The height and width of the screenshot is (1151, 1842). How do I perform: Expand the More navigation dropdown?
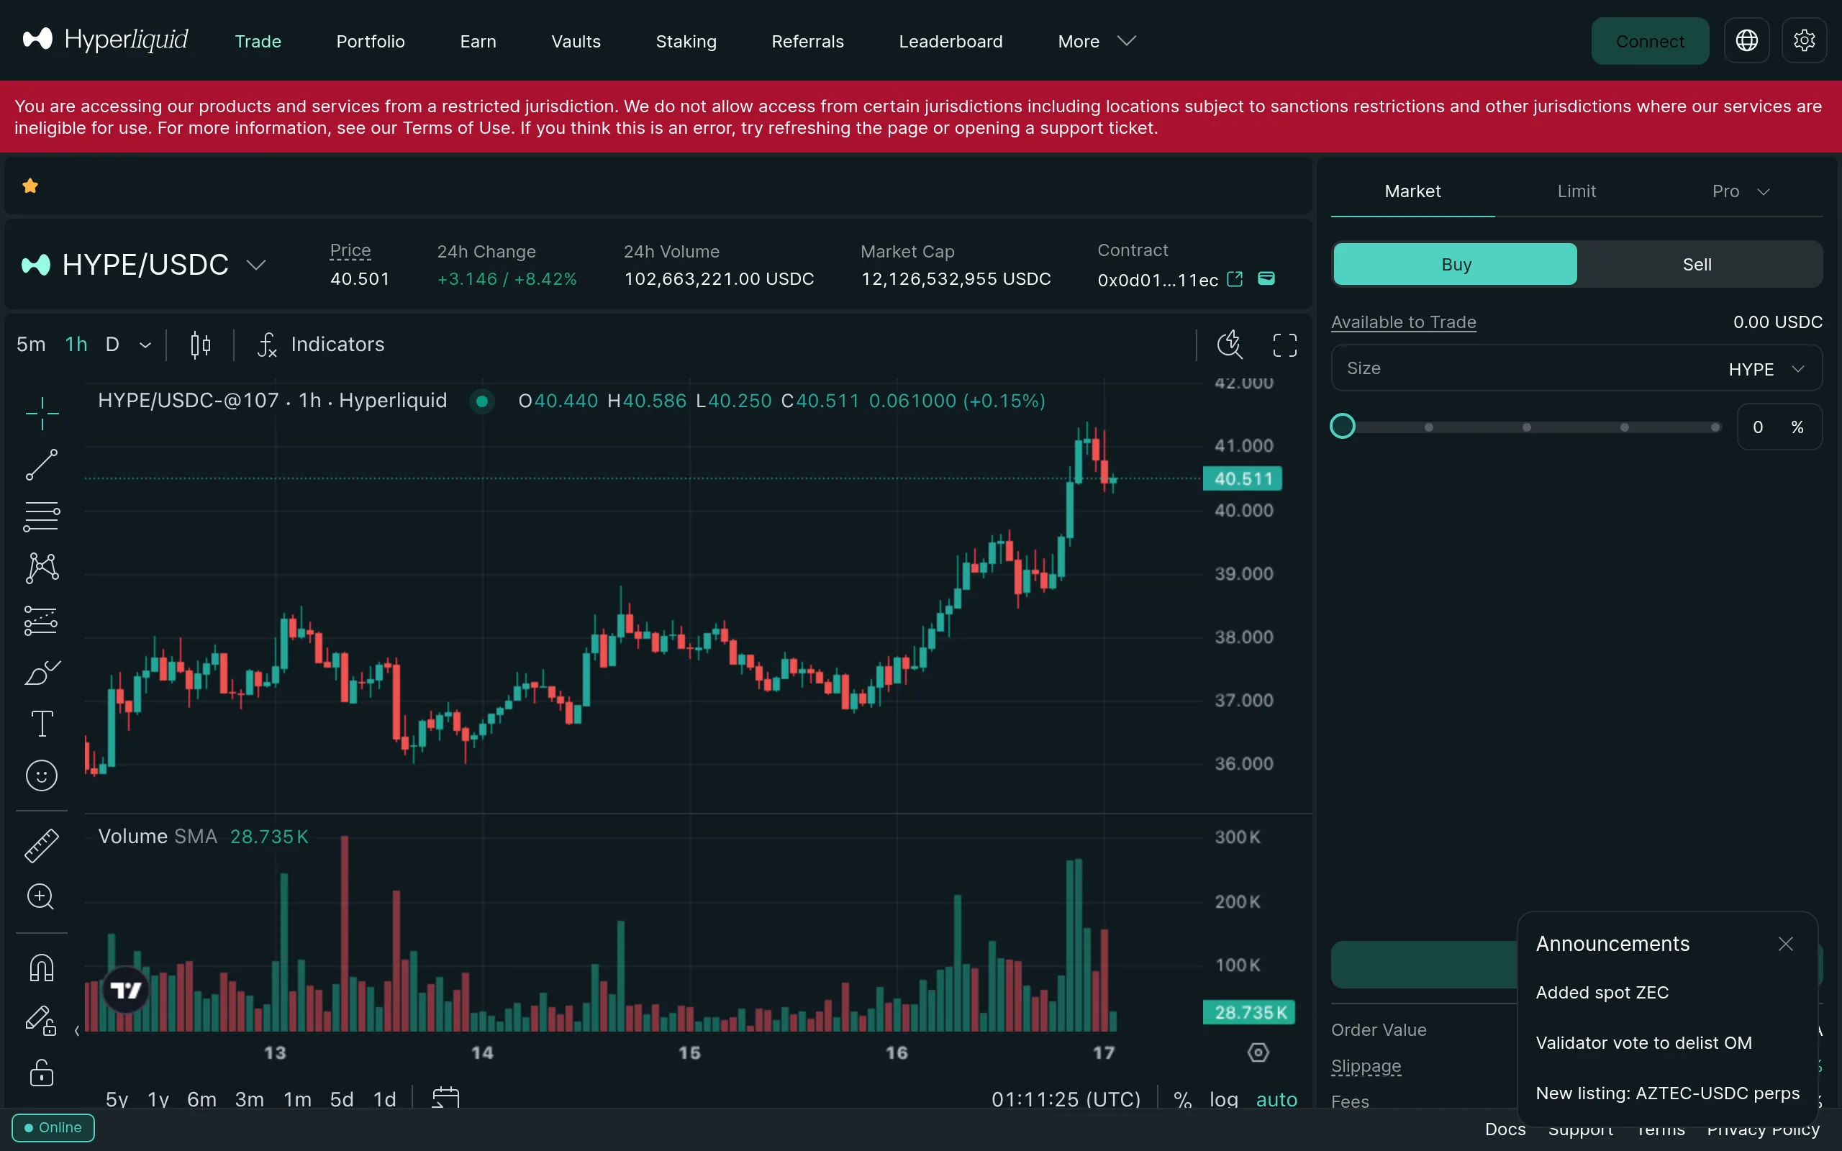[1097, 41]
